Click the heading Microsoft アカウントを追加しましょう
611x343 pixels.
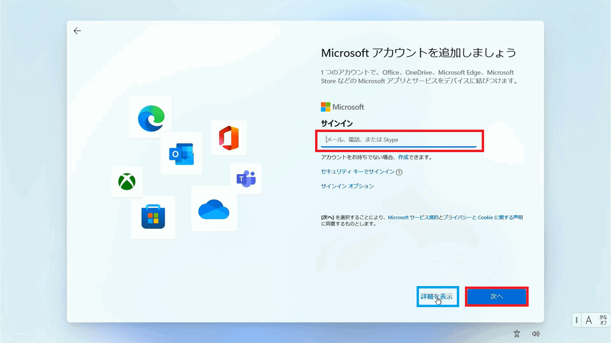click(x=419, y=53)
